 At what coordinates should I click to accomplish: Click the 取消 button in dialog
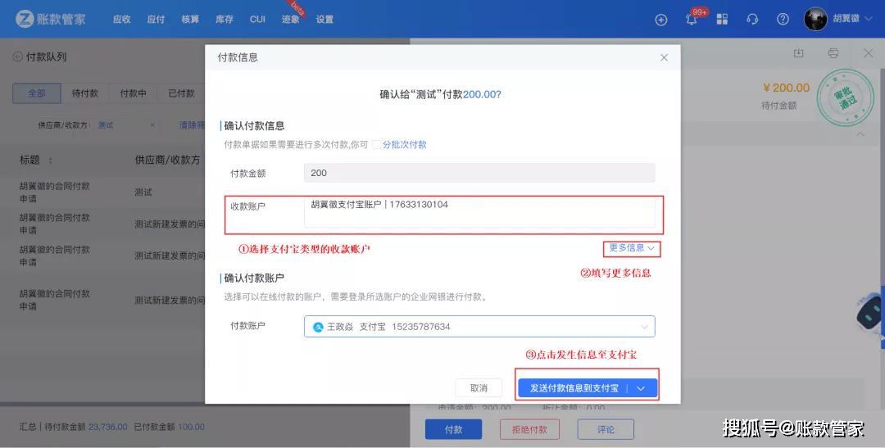pyautogui.click(x=479, y=388)
